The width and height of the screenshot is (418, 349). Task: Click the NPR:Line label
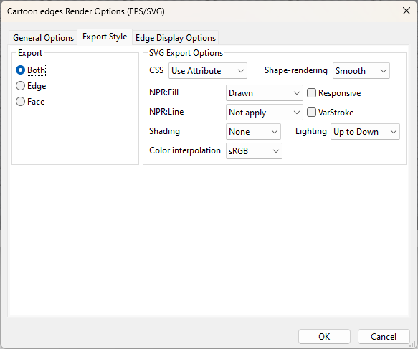166,112
